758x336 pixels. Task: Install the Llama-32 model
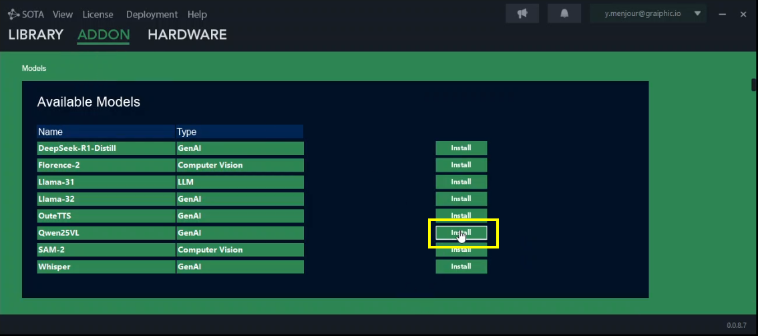coord(461,198)
